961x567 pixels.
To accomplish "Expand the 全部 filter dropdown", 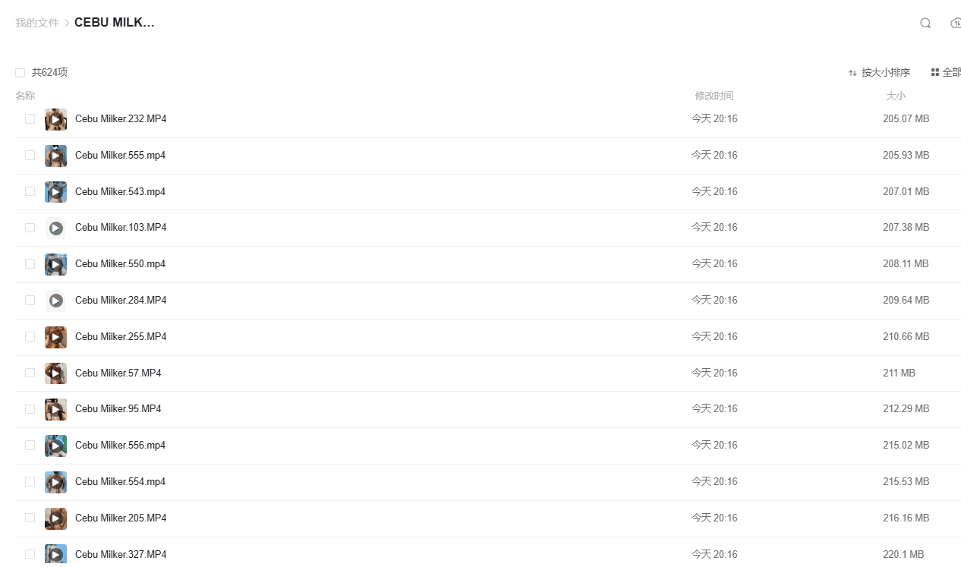I will 951,73.
